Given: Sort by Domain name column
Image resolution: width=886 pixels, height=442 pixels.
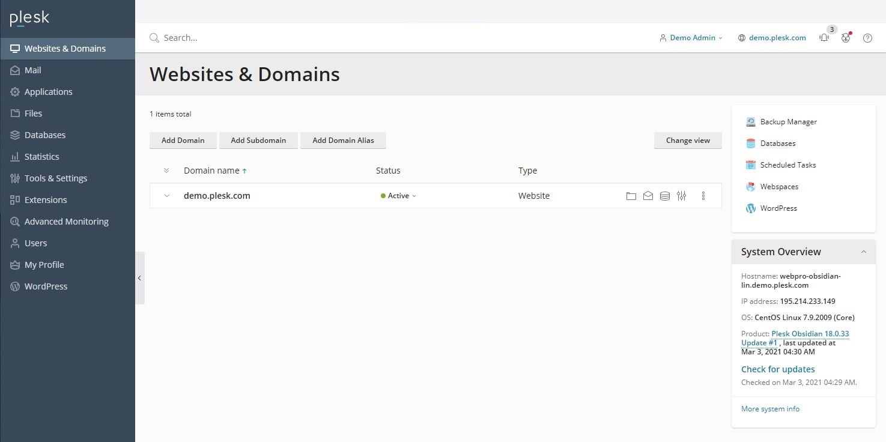Looking at the screenshot, I should pos(215,171).
